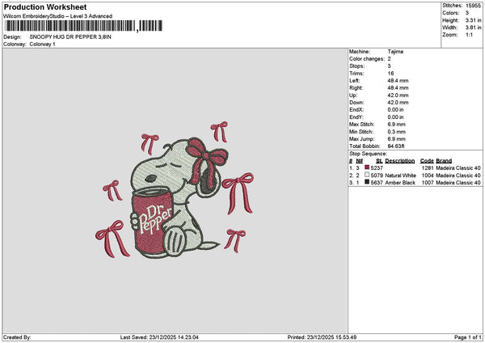Click the 'EndX:' label
The image size is (485, 343).
(356, 110)
